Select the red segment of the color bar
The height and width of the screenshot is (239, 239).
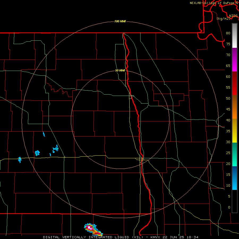coord(234,83)
